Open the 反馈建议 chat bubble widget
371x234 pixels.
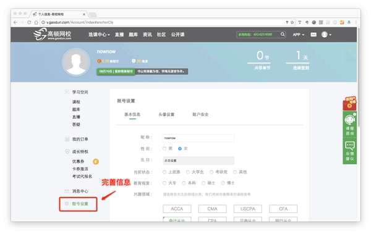(350, 151)
